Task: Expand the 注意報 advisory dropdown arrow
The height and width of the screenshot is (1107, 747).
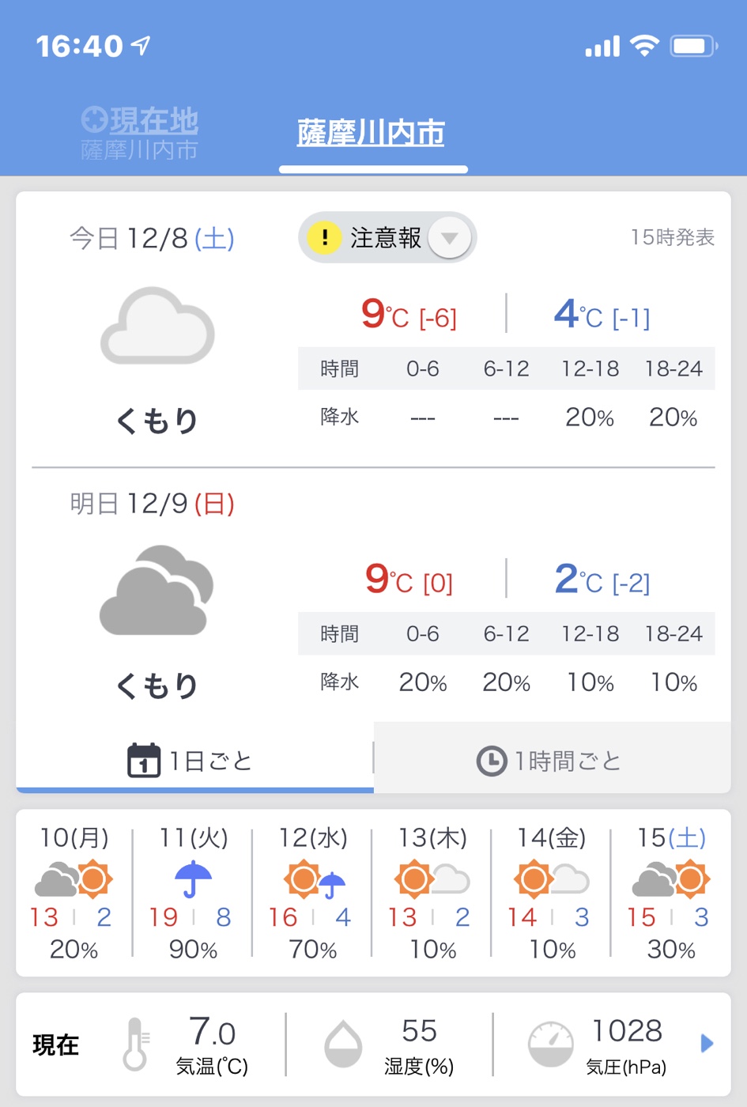Action: pos(450,237)
